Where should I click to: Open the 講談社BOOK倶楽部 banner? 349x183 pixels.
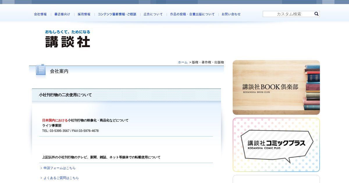point(276,87)
